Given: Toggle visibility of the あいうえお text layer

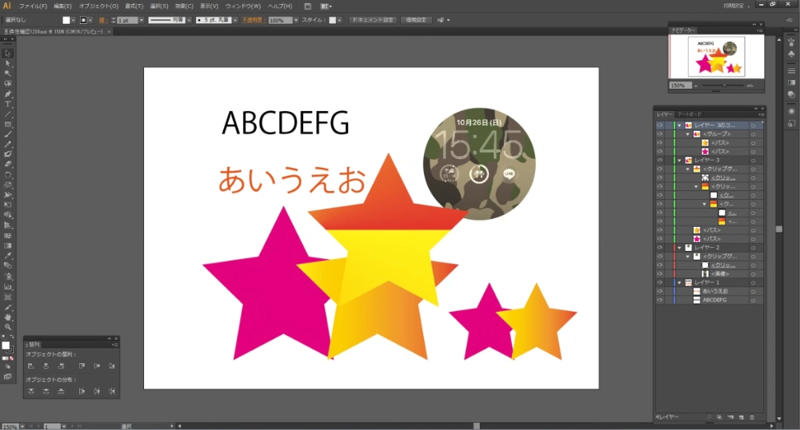Looking at the screenshot, I should coord(660,292).
